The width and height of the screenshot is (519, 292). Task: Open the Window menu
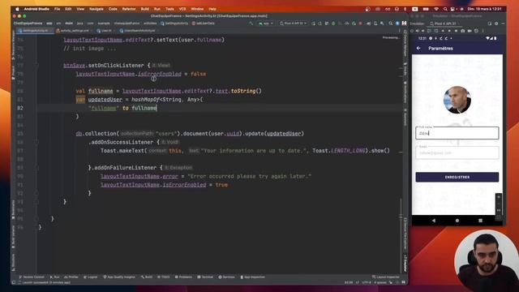(197, 9)
